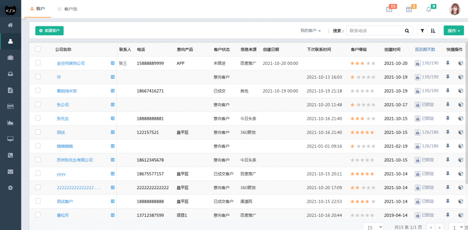
Task: Open the 操作 dropdown button
Action: (x=453, y=31)
